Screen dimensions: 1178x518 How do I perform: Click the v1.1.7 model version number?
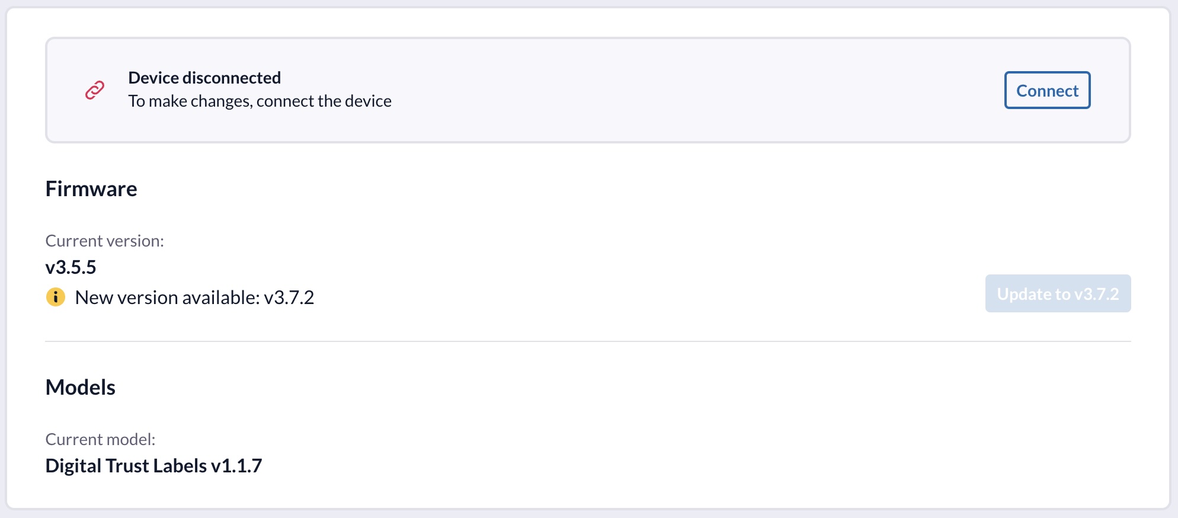[x=236, y=466]
